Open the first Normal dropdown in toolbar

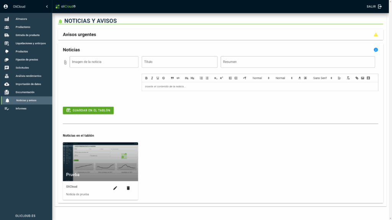tap(261, 78)
